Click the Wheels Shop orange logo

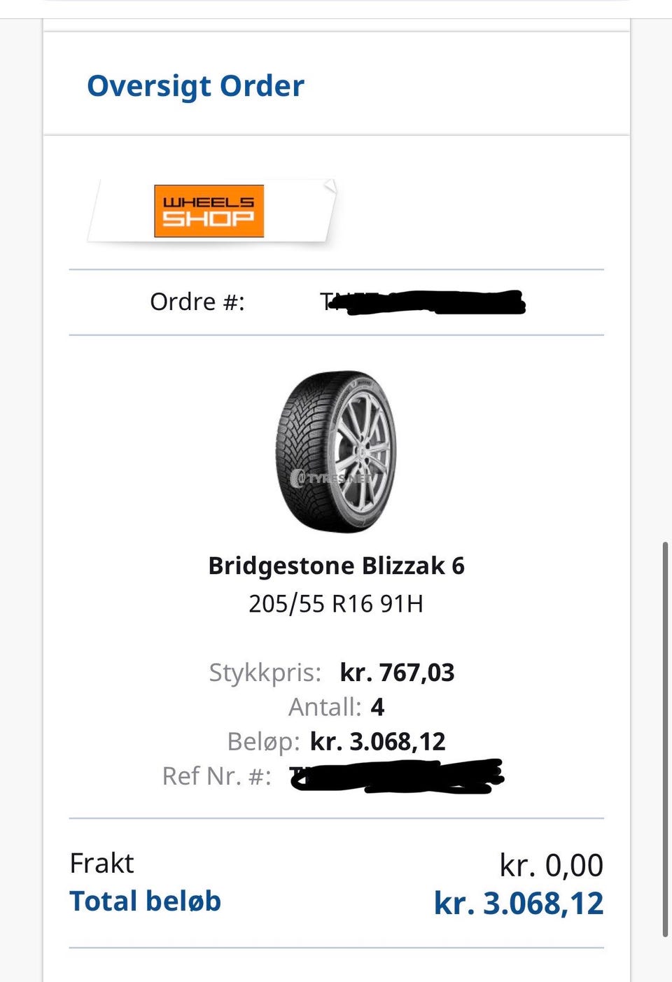point(209,211)
